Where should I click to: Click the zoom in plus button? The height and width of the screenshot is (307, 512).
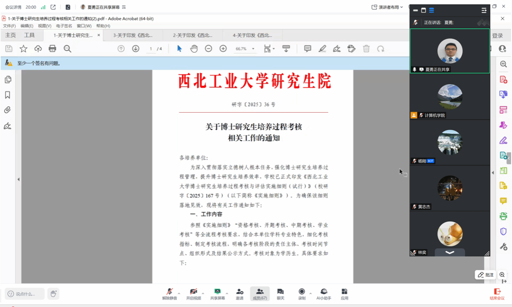(223, 49)
